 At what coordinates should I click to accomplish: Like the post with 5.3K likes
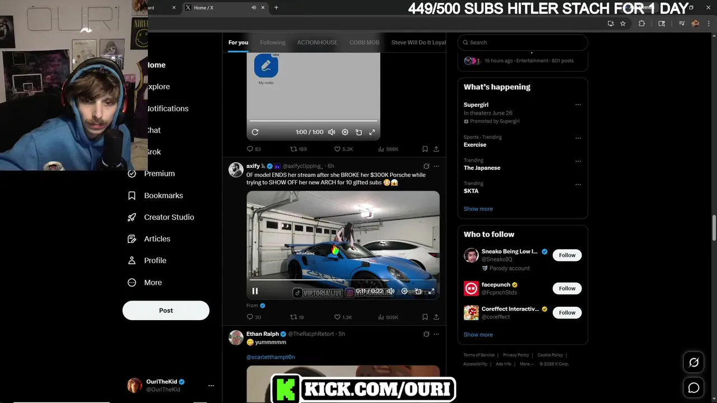pos(343,149)
